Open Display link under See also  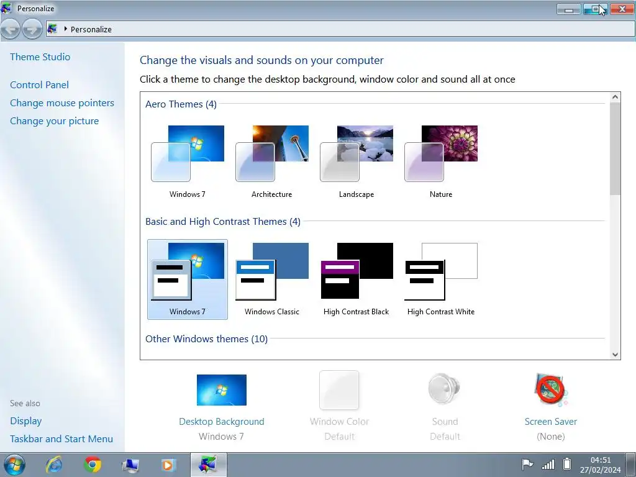tap(26, 421)
